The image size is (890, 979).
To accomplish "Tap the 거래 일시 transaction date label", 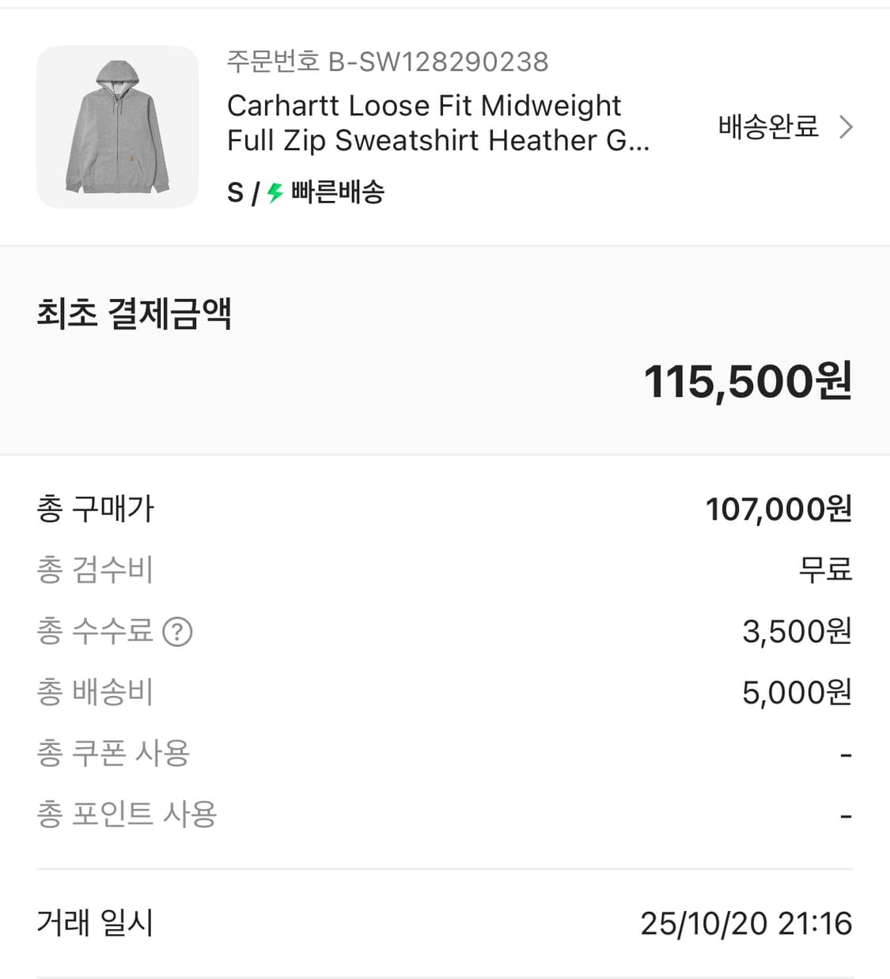I will click(x=95, y=923).
